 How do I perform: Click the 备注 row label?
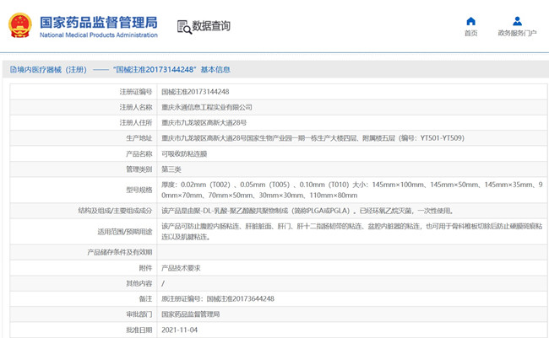click(x=145, y=299)
